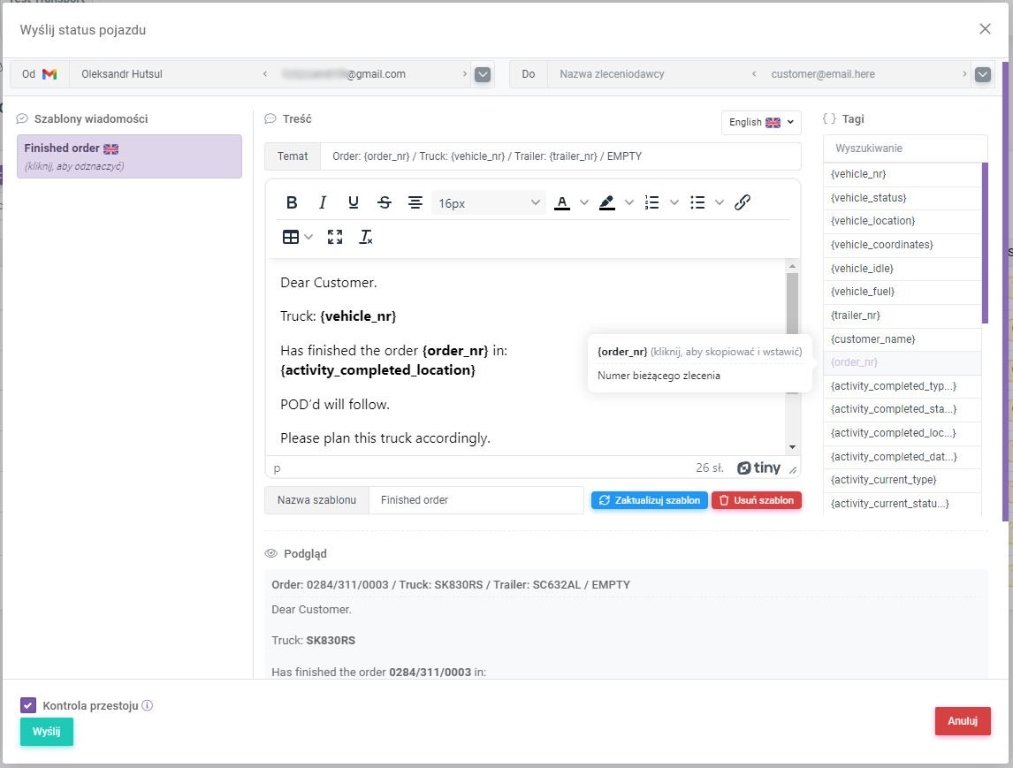Expand the highlight color picker arrow
1013x768 pixels.
coord(629,202)
